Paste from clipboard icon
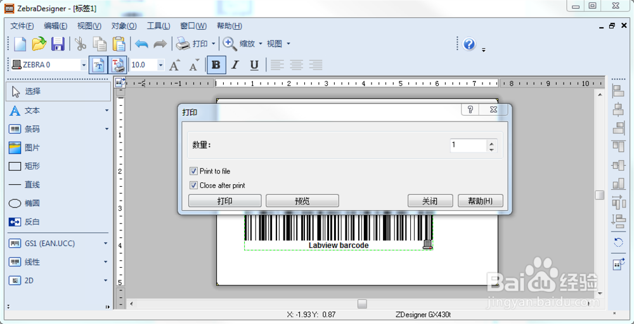Viewport: 634px width, 324px height. click(x=119, y=44)
